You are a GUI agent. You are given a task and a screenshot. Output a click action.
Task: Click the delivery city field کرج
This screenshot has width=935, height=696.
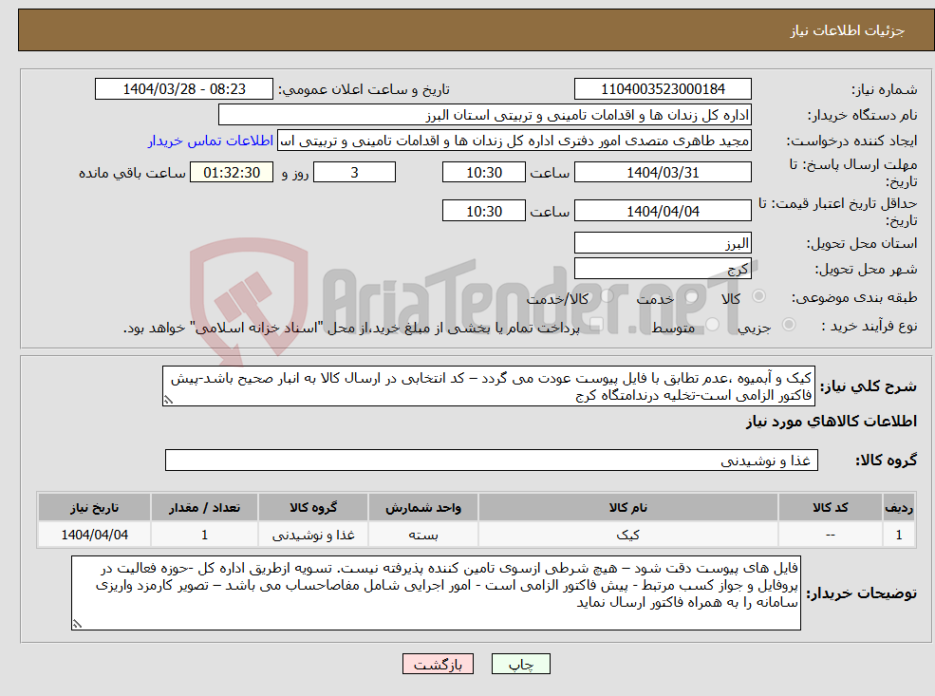pyautogui.click(x=663, y=269)
